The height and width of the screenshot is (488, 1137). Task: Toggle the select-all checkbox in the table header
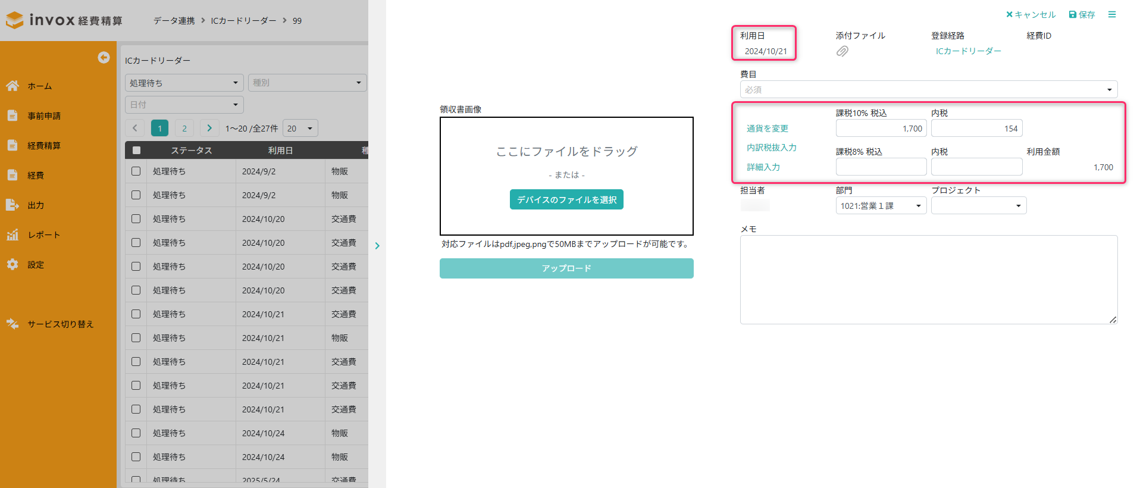(136, 151)
